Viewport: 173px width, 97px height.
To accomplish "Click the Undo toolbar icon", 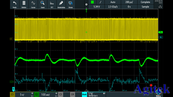I will pos(15,4).
